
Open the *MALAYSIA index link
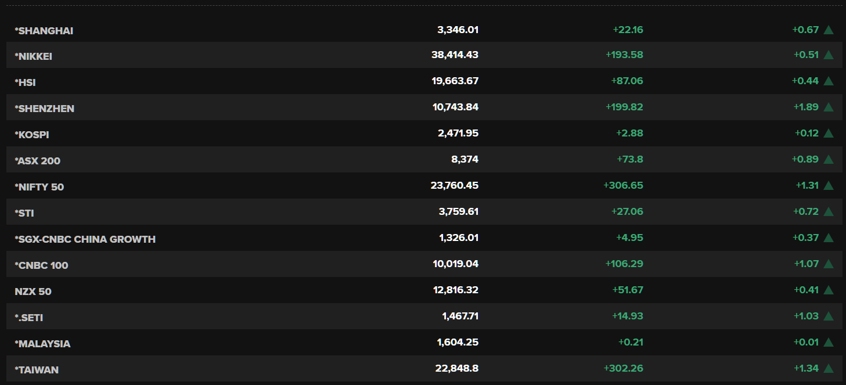(43, 344)
